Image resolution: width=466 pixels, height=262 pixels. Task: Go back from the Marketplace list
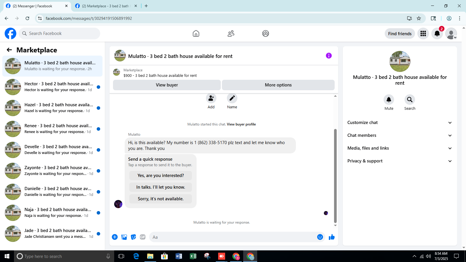pos(9,50)
